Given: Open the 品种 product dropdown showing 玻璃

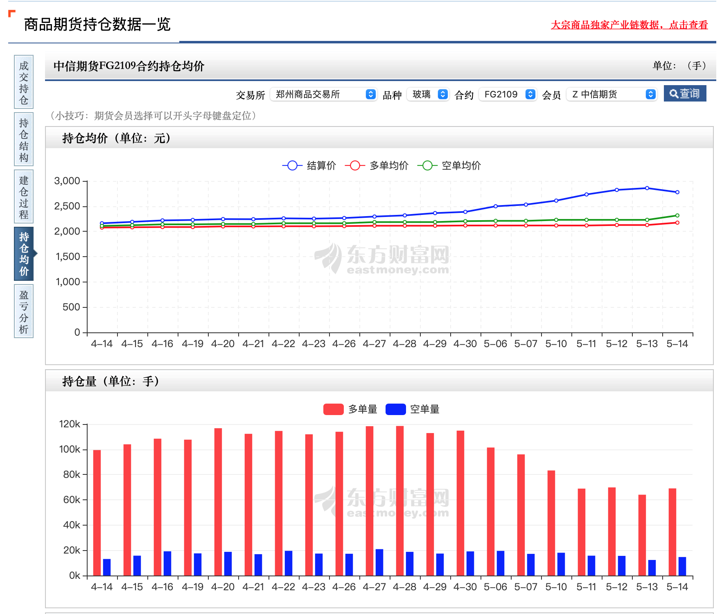Looking at the screenshot, I should [428, 95].
